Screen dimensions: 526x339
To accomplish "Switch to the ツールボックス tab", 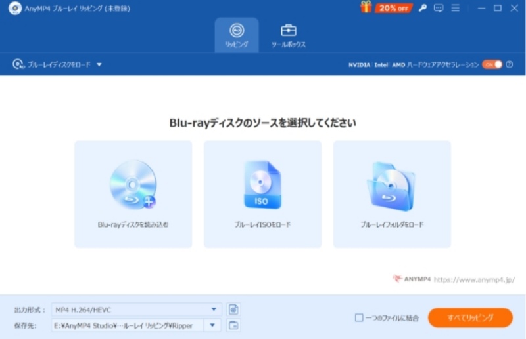I will pyautogui.click(x=289, y=35).
